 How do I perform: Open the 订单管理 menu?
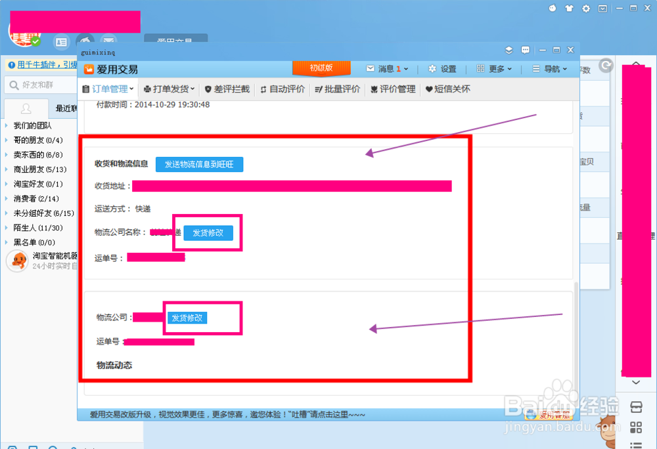click(x=108, y=89)
